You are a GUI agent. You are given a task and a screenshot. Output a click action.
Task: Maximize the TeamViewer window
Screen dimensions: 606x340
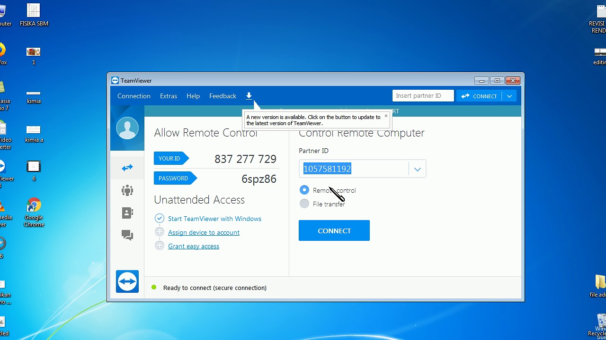click(x=497, y=81)
